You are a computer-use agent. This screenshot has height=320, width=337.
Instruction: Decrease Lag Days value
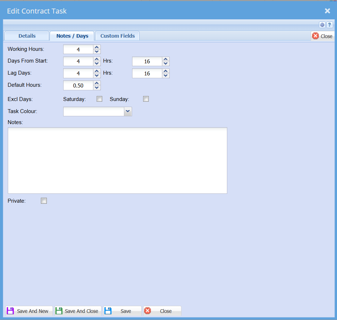(97, 75)
